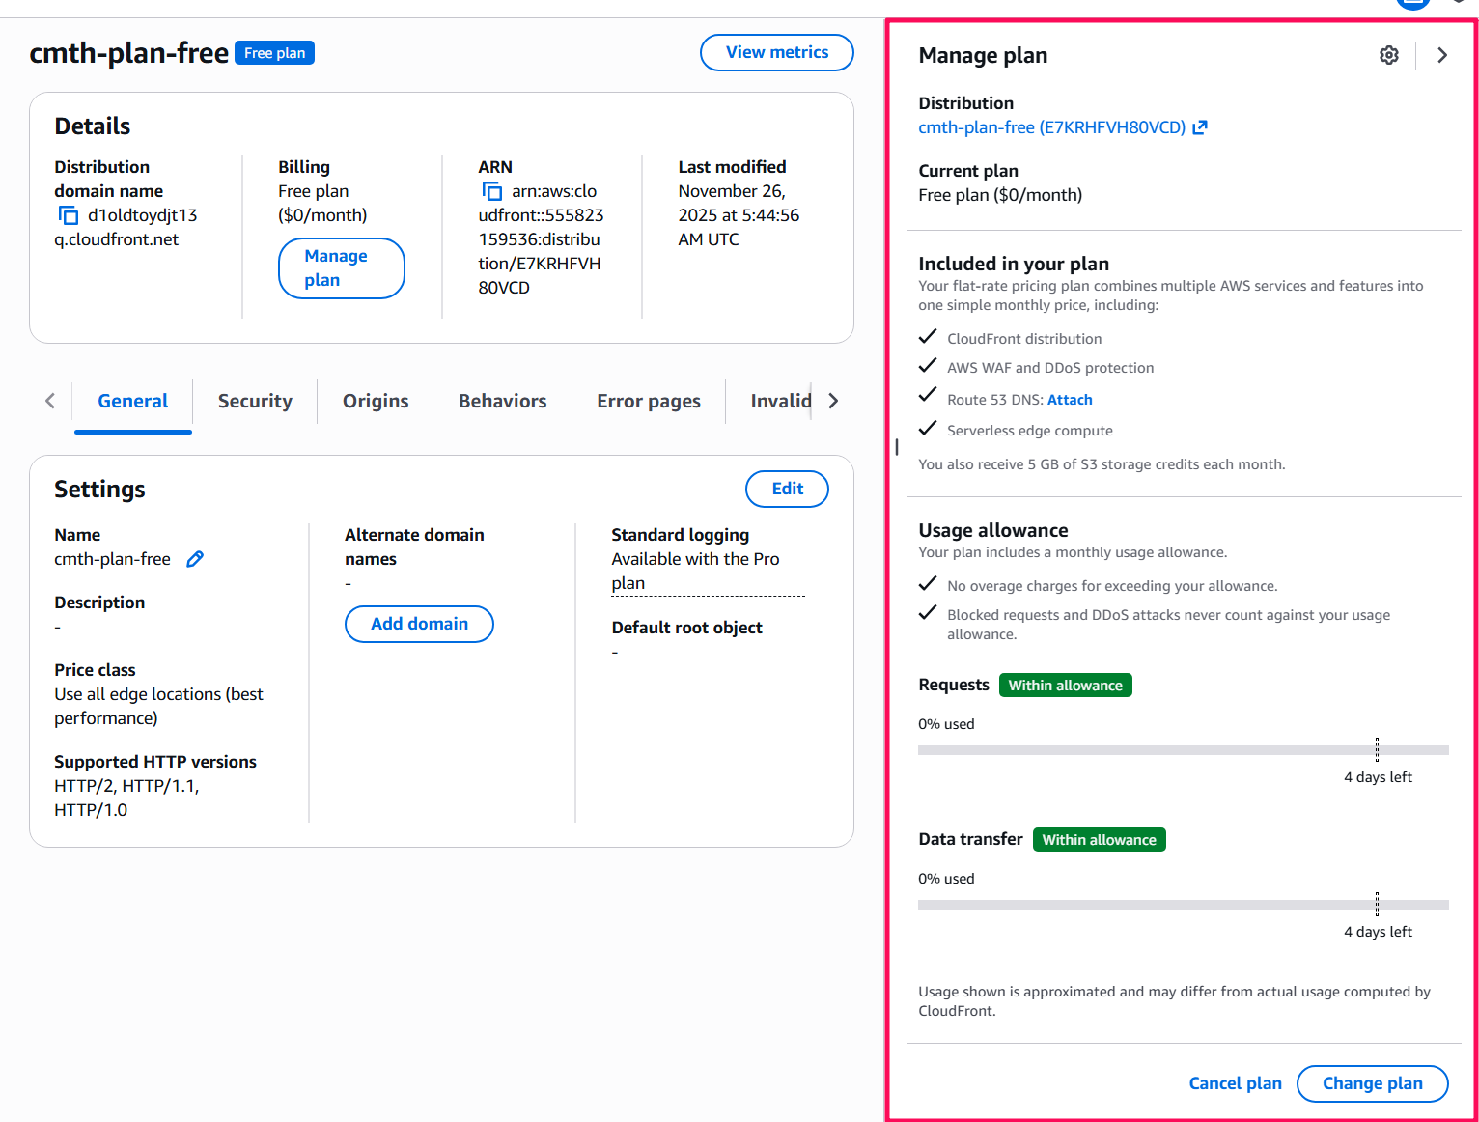Viewport: 1479px width, 1122px height.
Task: Click the Cancel plan link
Action: coord(1235,1083)
